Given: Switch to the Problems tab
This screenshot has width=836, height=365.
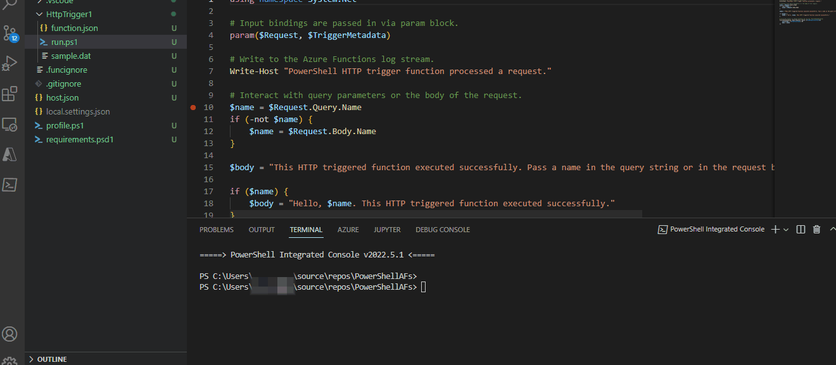Looking at the screenshot, I should point(217,230).
